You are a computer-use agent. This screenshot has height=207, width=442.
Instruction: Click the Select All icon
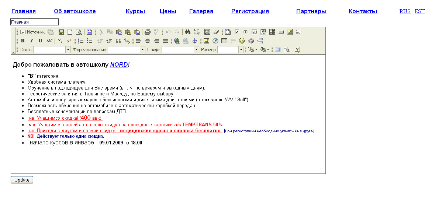207,32
